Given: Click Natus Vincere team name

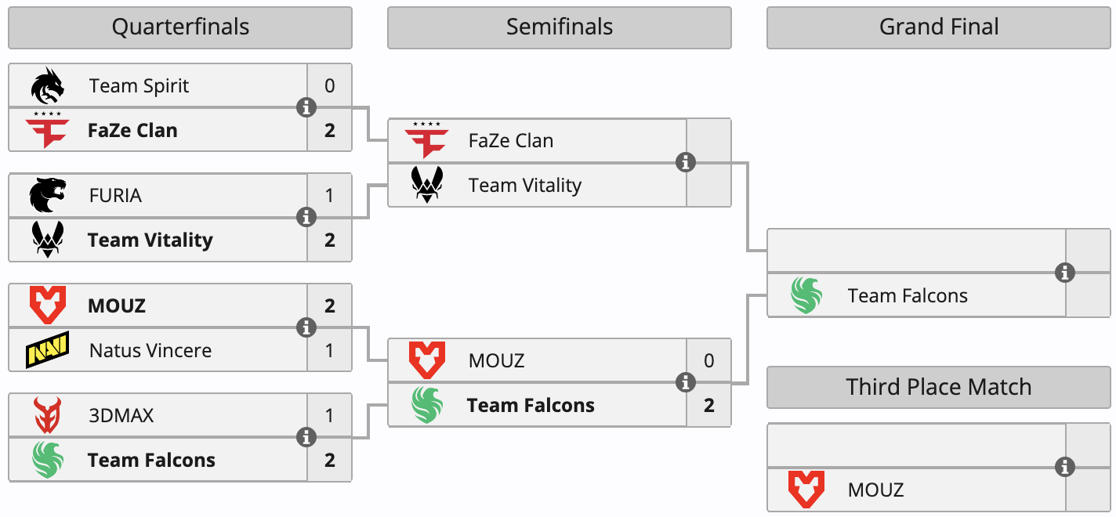Looking at the screenshot, I should 150,350.
